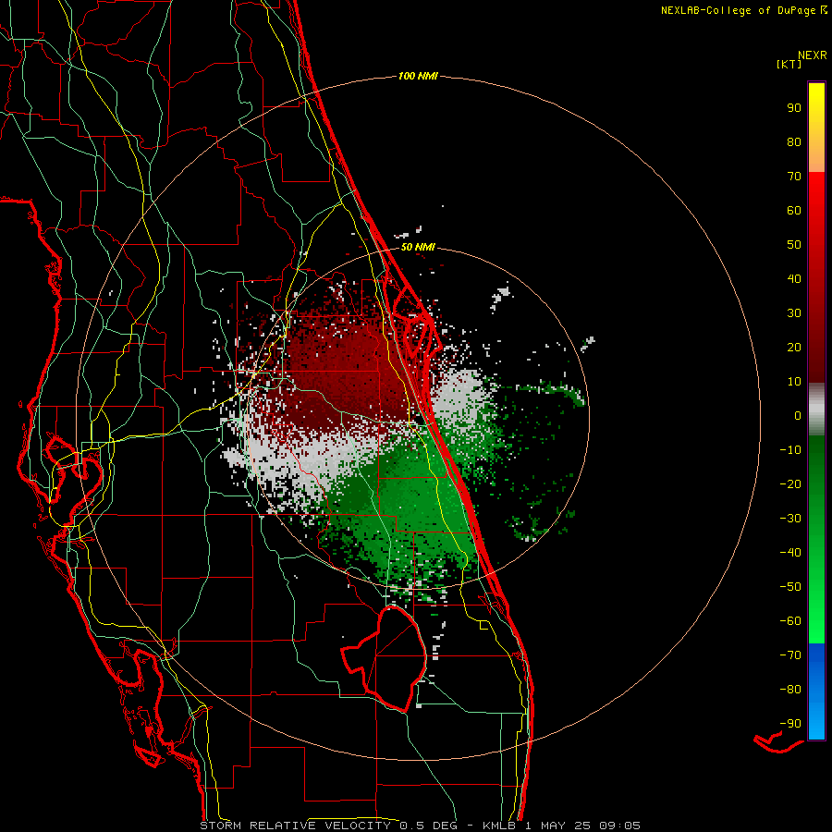Screen dimensions: 832x832
Task: Click the NEXR label above the color scale
Action: [x=813, y=55]
